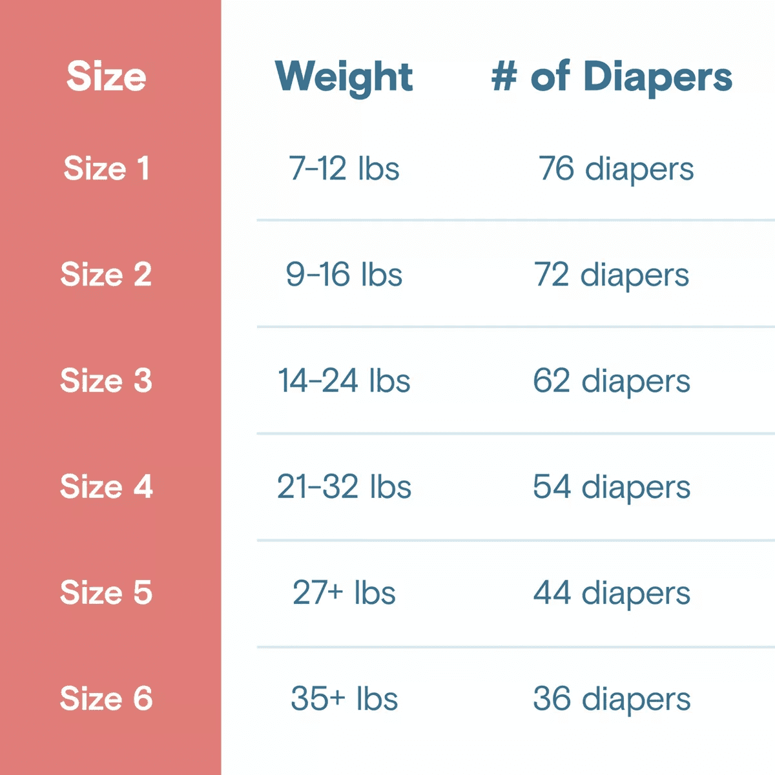Select the 21-32 lbs weight cell
The height and width of the screenshot is (775, 775).
tap(344, 486)
